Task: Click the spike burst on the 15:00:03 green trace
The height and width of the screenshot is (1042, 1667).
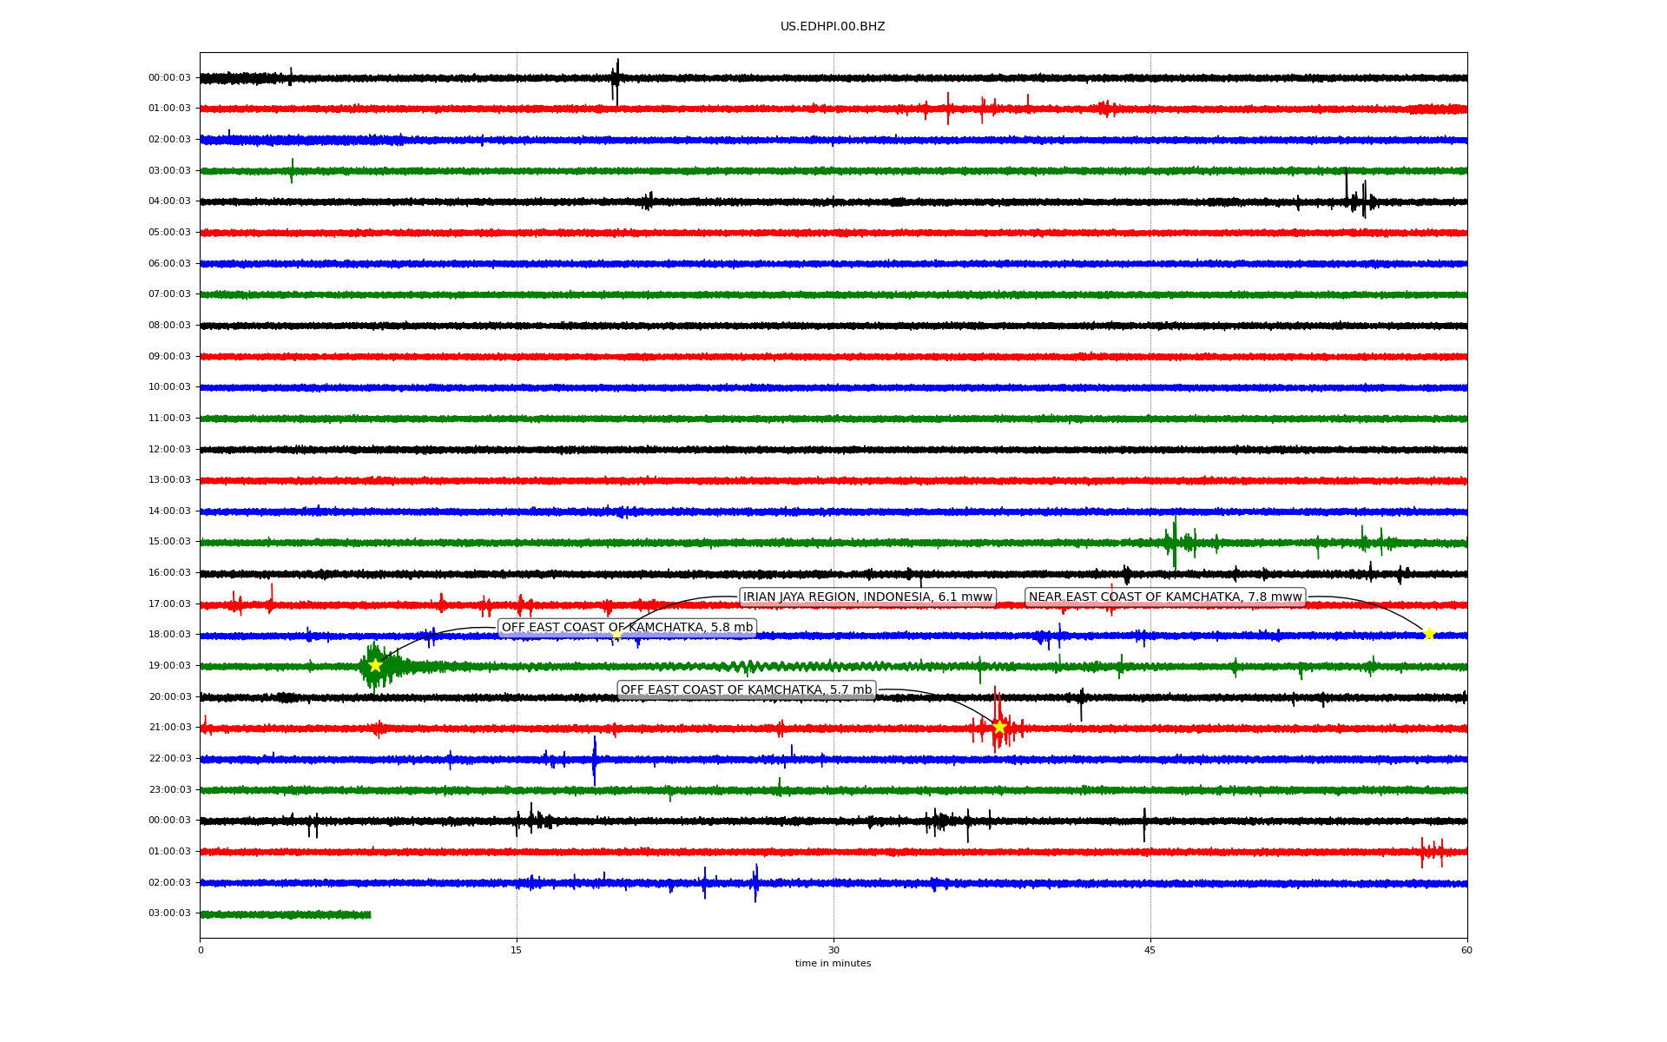Action: click(1175, 542)
